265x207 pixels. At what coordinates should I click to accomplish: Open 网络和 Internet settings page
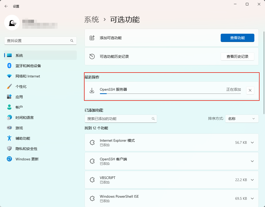[27, 76]
